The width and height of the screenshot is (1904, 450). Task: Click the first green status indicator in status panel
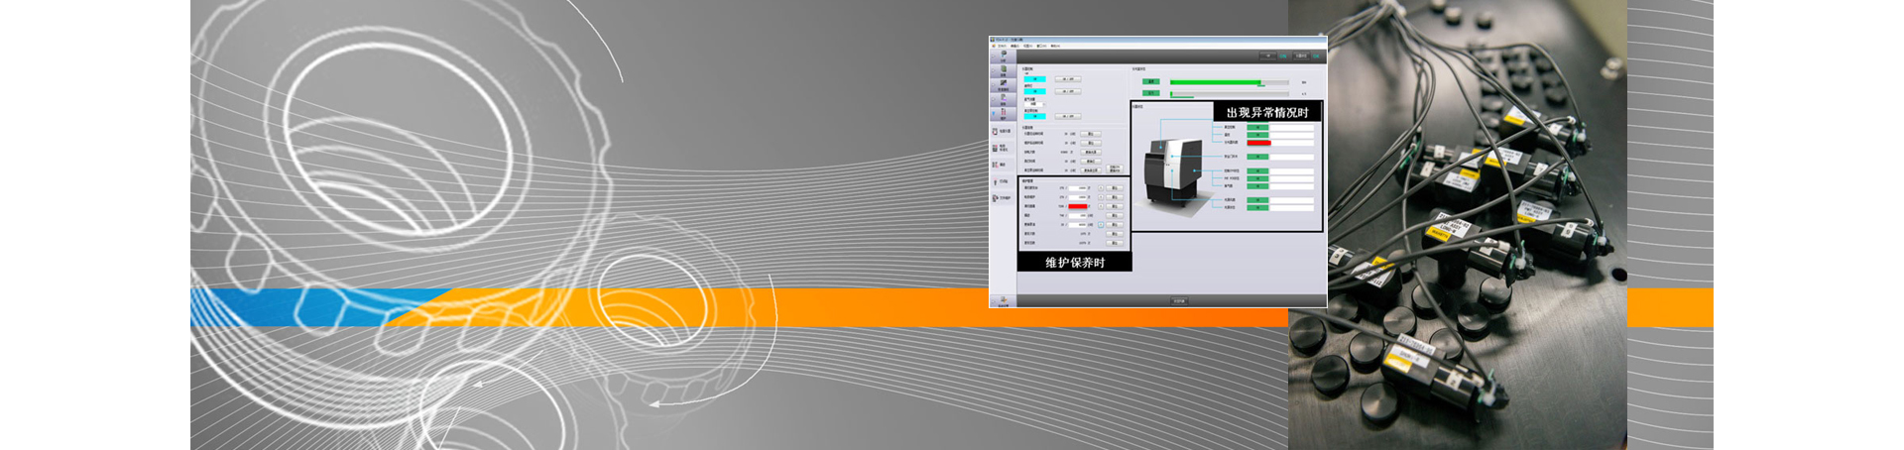(1258, 127)
